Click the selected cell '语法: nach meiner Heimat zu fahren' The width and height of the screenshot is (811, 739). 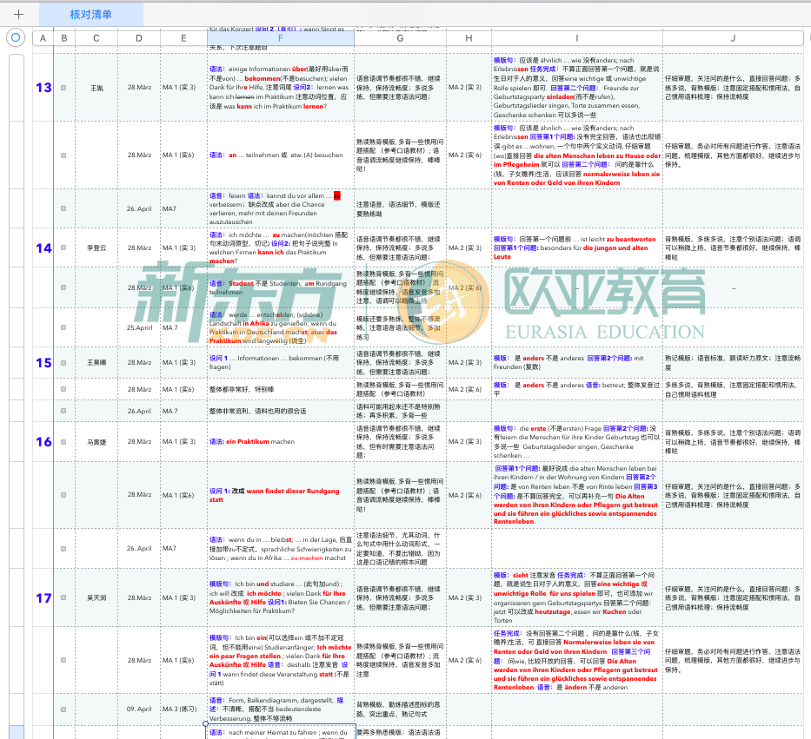tap(281, 732)
